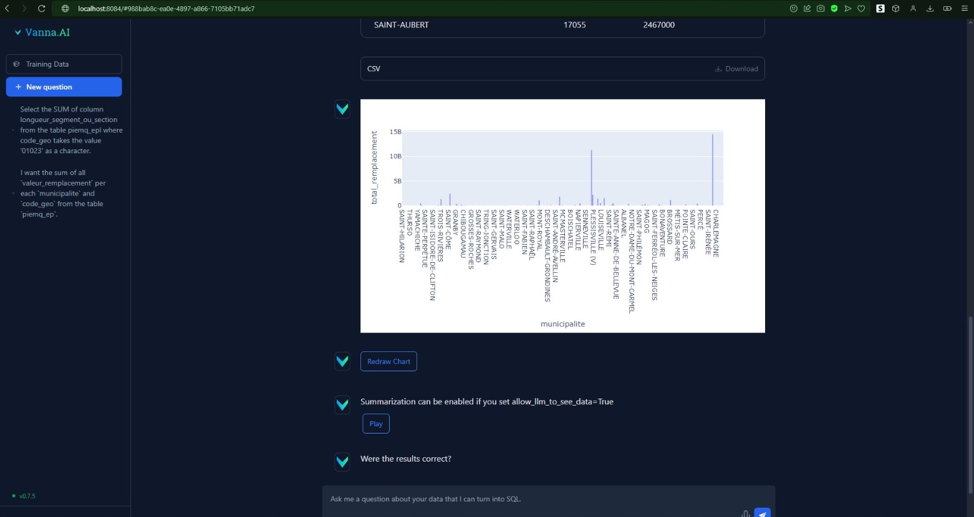Click the 2467000 table cell
Image resolution: width=974 pixels, height=517 pixels.
659,25
